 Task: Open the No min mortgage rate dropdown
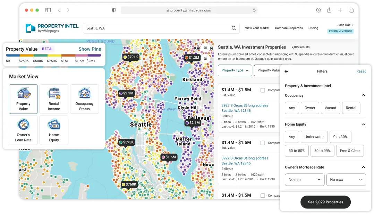pos(305,180)
